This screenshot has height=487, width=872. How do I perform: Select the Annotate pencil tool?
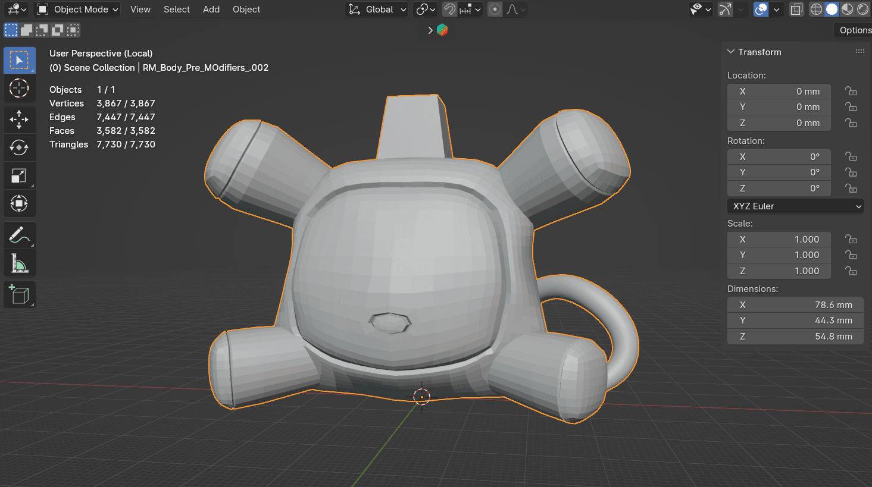click(x=19, y=235)
